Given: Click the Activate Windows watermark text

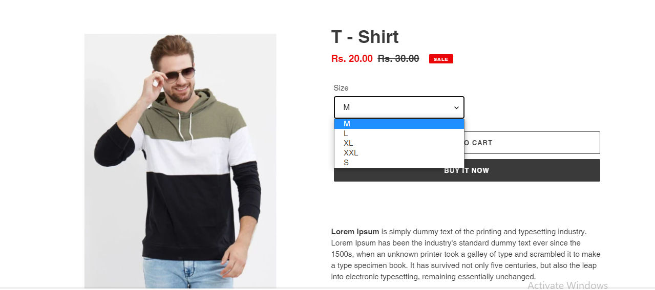Looking at the screenshot, I should coord(567,285).
